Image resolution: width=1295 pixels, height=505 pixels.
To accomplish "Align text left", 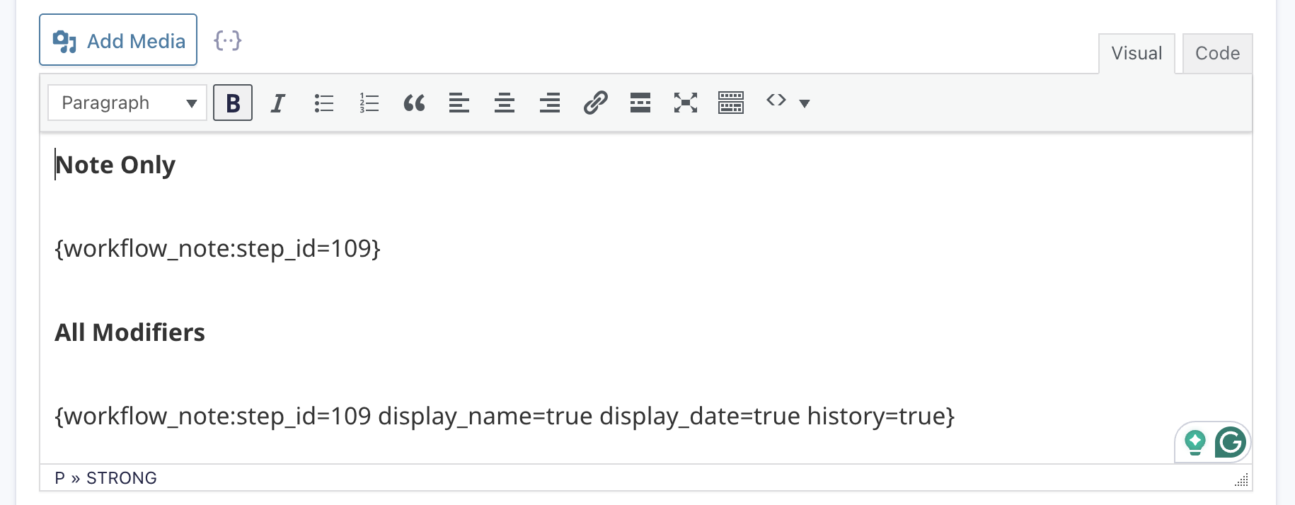I will click(459, 103).
